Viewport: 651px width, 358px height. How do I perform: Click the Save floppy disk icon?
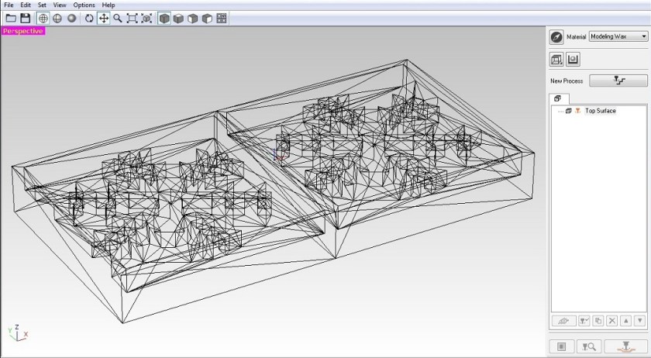click(26, 18)
